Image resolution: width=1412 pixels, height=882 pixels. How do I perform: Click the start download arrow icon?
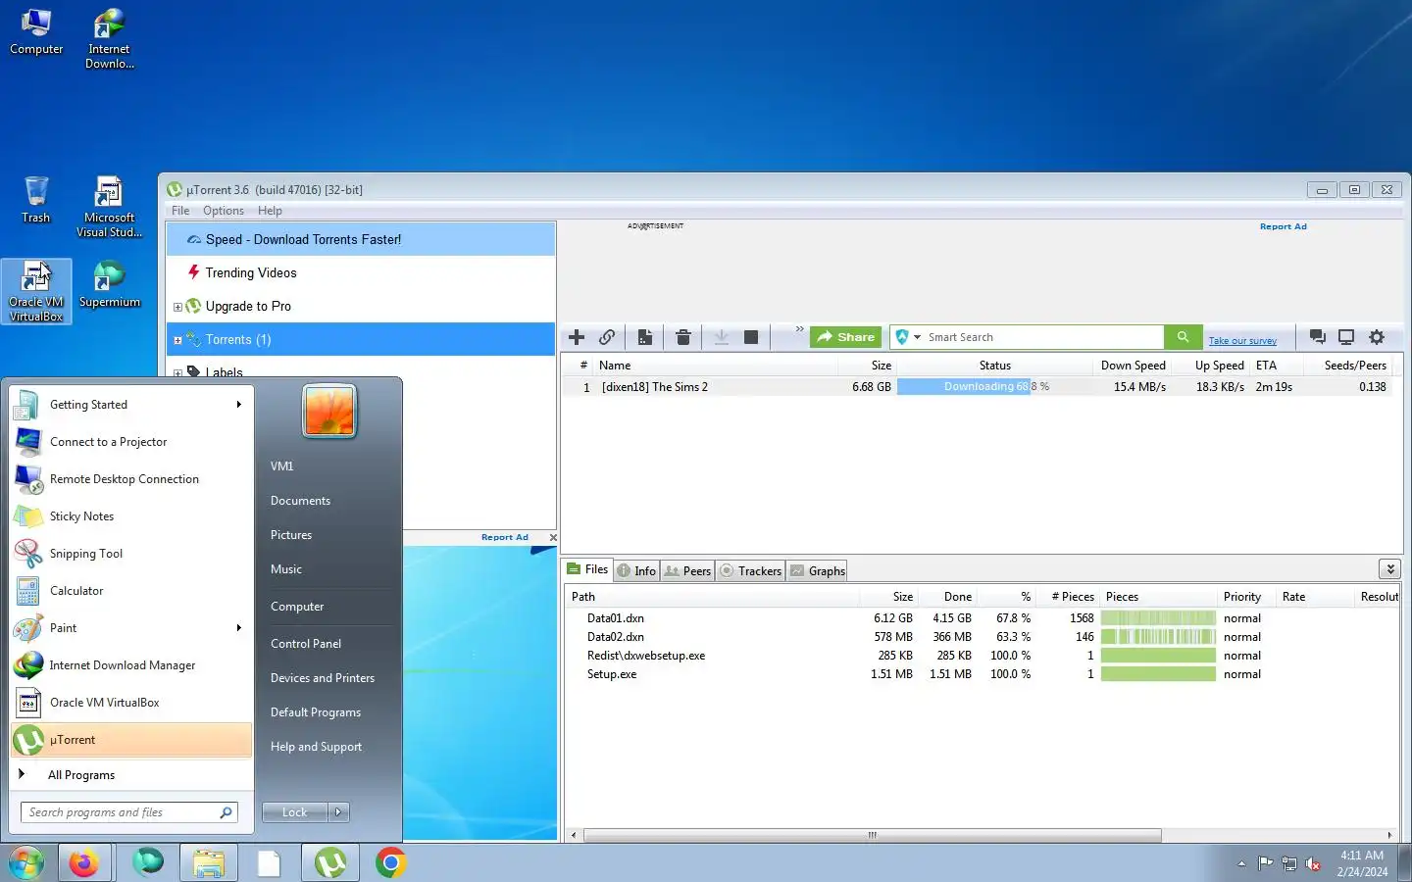pos(721,337)
